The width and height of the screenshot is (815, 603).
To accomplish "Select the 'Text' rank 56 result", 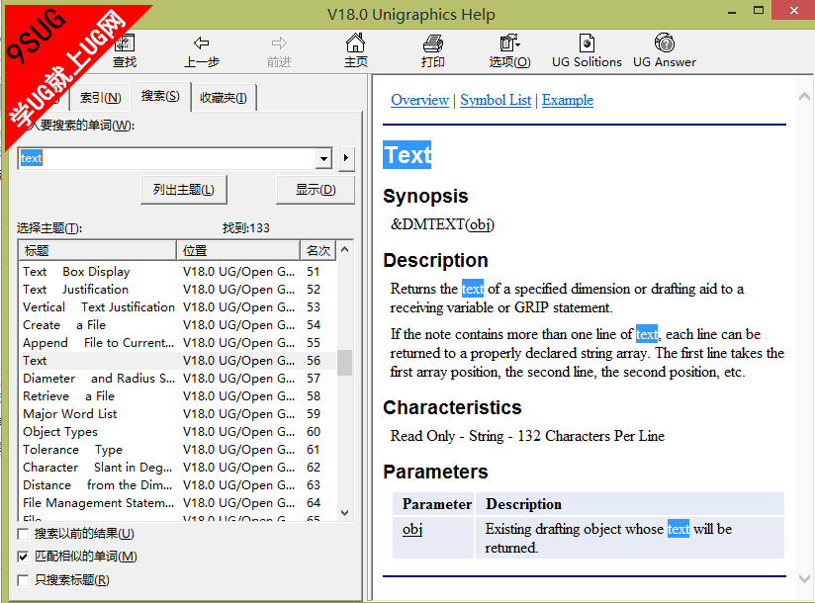I will point(178,361).
